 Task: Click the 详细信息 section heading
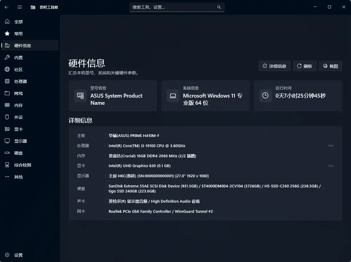80,120
